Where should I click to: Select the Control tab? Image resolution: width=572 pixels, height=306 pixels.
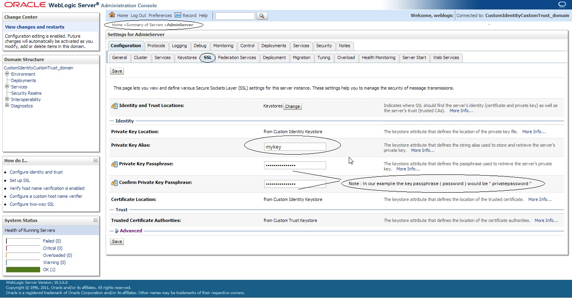pyautogui.click(x=247, y=46)
